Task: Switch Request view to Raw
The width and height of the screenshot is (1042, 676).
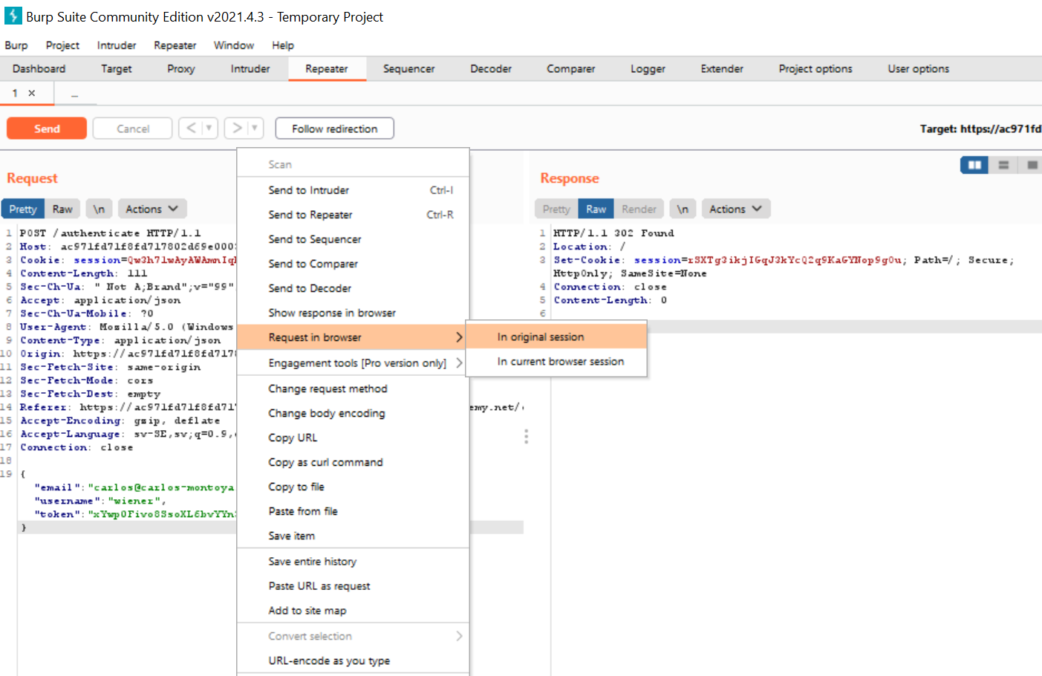Action: pyautogui.click(x=62, y=209)
